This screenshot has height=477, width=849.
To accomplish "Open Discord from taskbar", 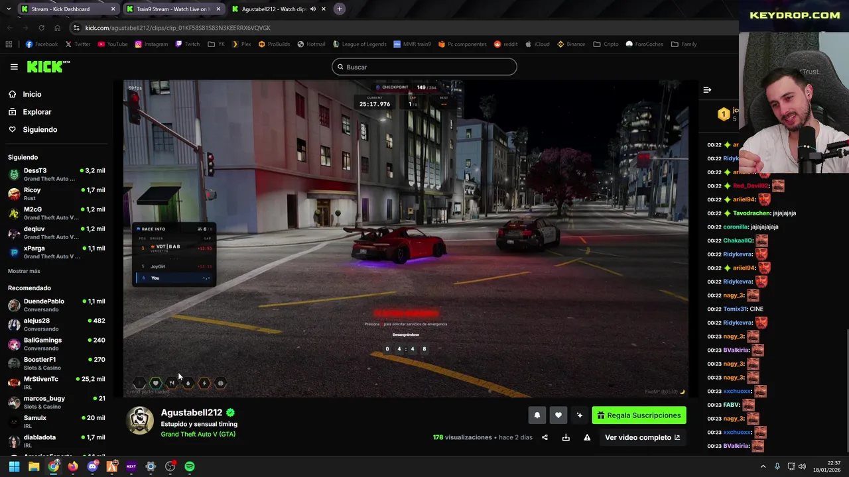I will point(92,466).
